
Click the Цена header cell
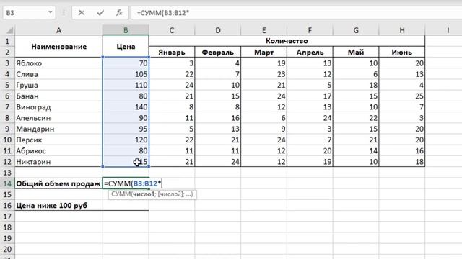(x=126, y=46)
